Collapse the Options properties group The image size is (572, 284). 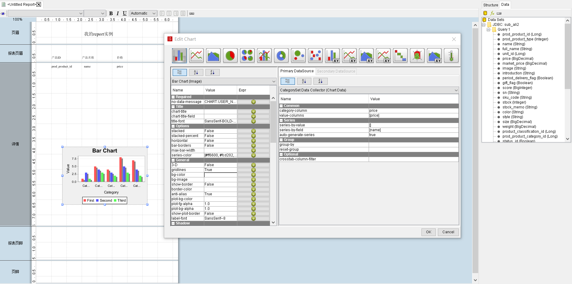[x=173, y=126]
